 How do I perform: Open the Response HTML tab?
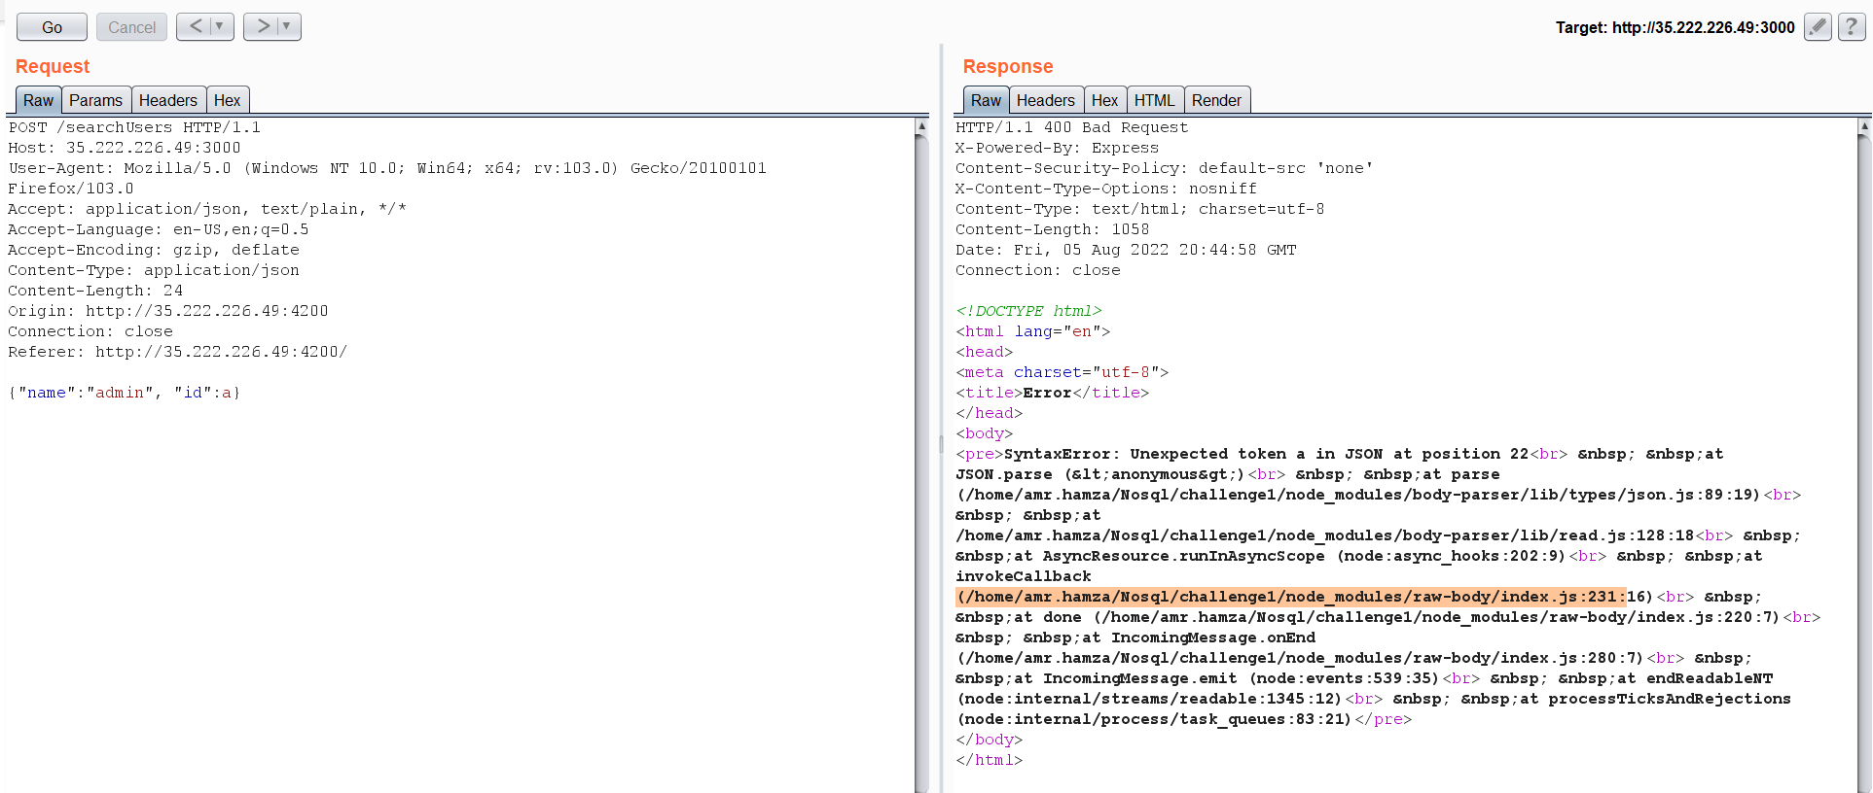[x=1154, y=100]
